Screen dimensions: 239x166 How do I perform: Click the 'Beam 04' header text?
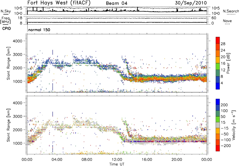pyautogui.click(x=117, y=3)
